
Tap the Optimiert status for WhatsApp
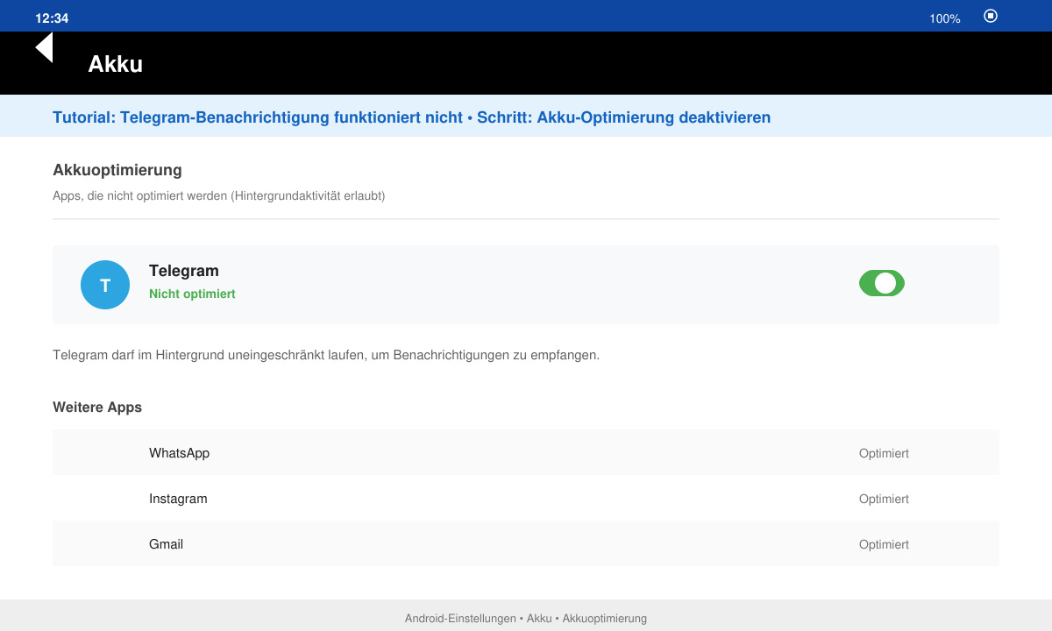tap(884, 453)
